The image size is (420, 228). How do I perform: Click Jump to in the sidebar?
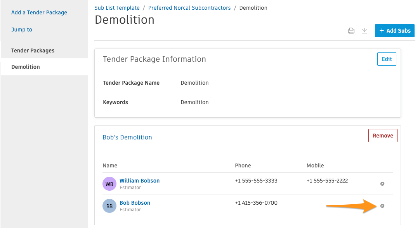[x=21, y=30]
